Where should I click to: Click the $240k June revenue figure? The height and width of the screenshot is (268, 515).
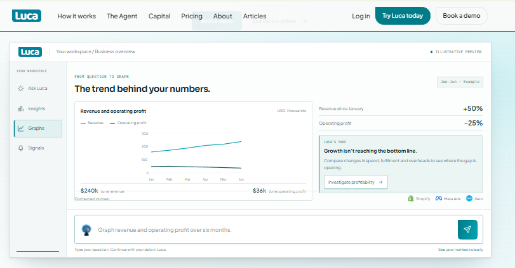coord(90,190)
